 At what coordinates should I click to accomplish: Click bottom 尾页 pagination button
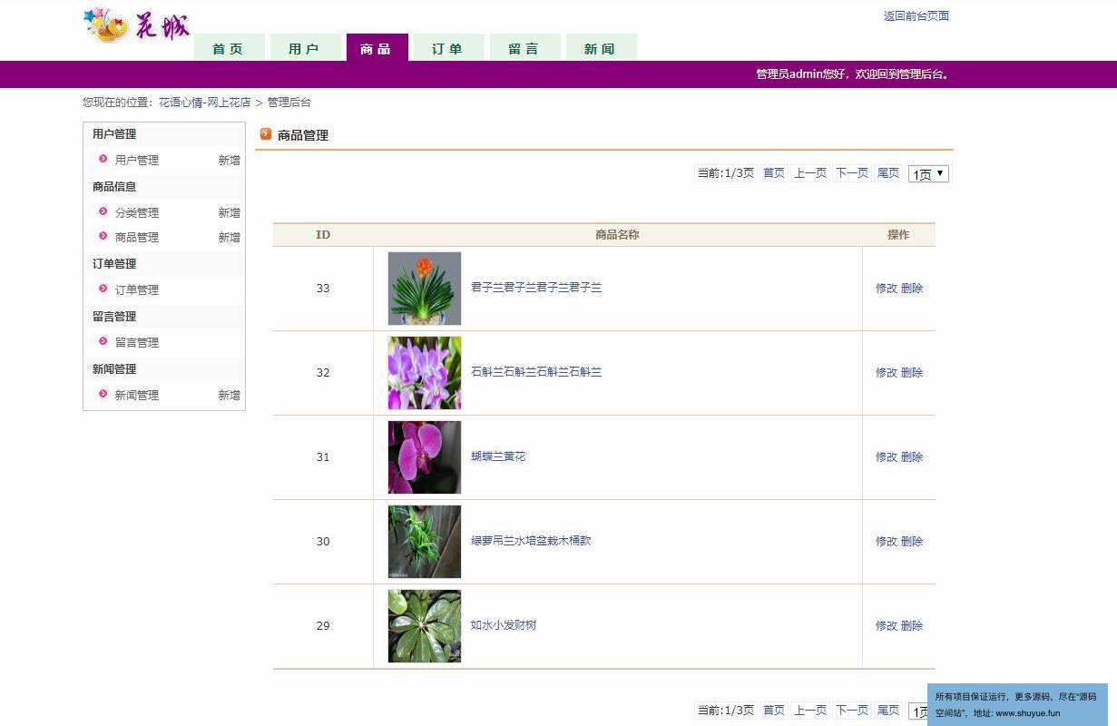click(x=888, y=710)
